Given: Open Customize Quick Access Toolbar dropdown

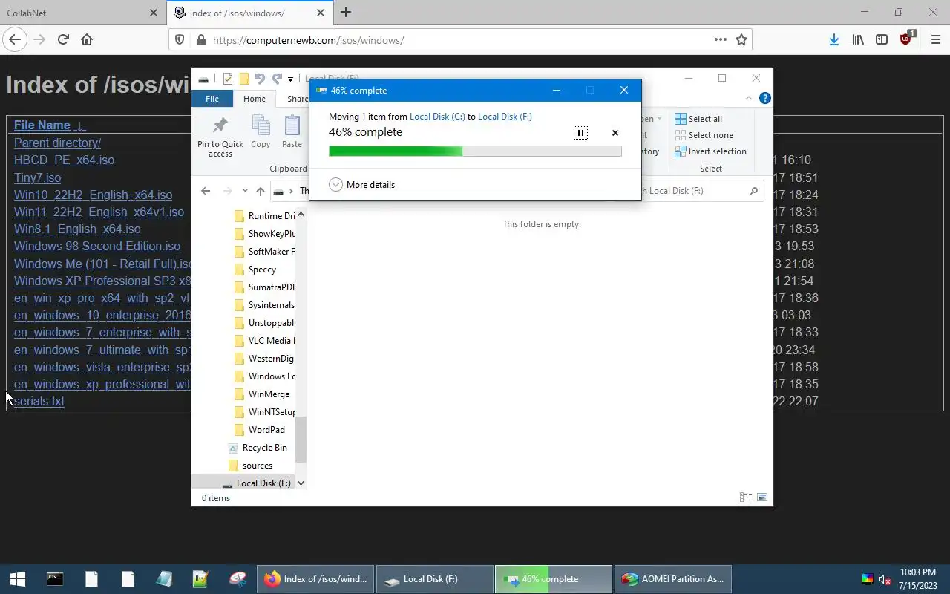Looking at the screenshot, I should pos(290,79).
